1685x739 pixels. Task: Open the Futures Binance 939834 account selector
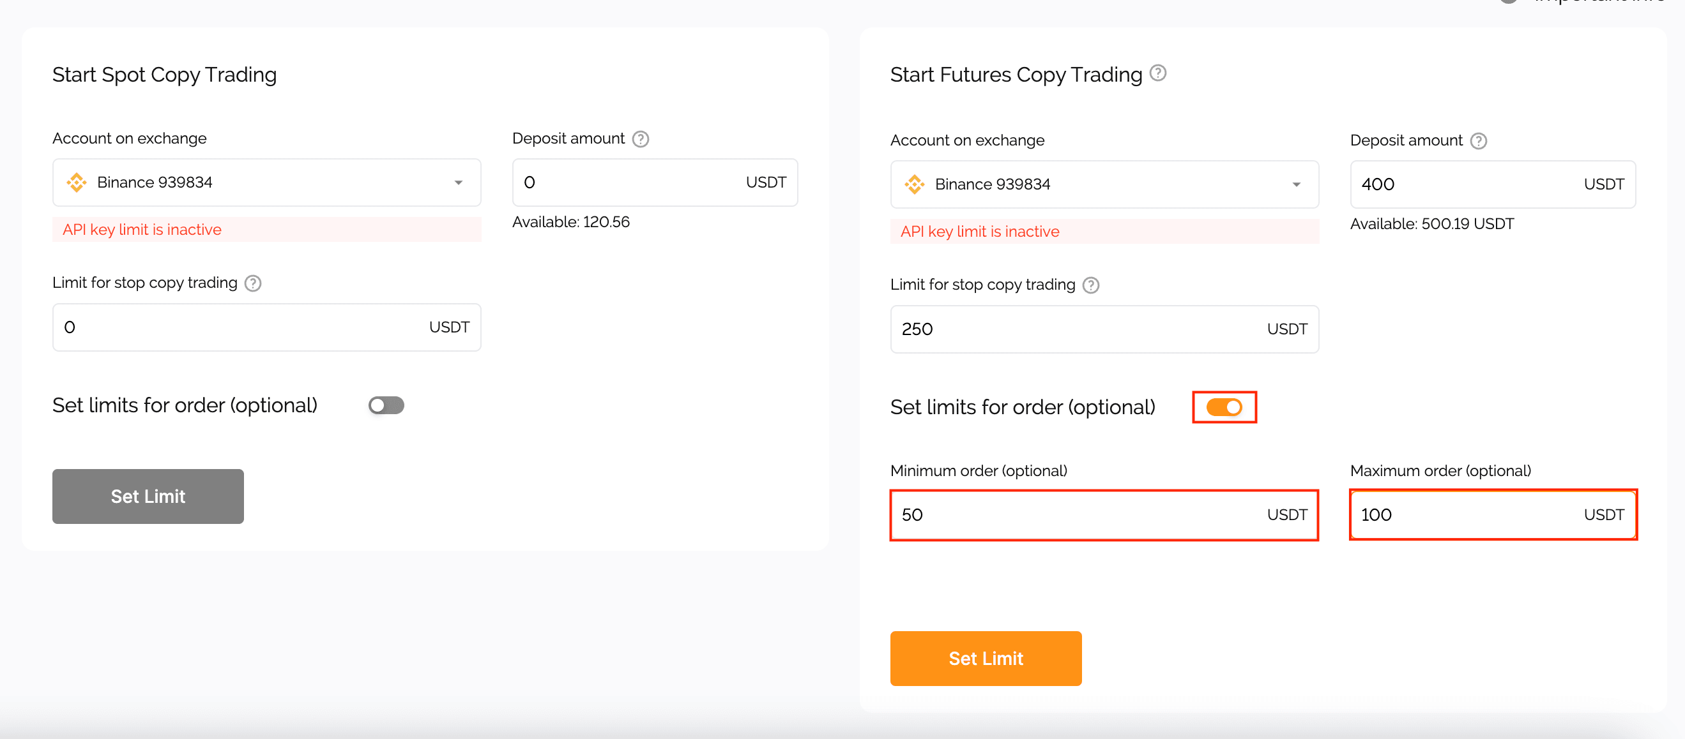click(1104, 184)
